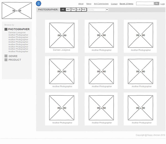Open Damien Lovegrove thumbnail image

coord(62,35)
